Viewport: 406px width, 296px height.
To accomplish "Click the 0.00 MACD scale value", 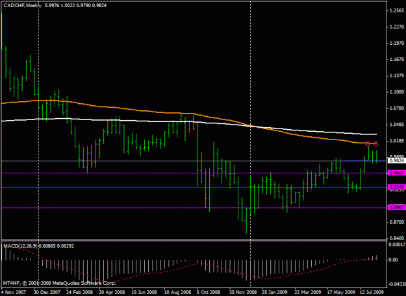I will point(394,260).
